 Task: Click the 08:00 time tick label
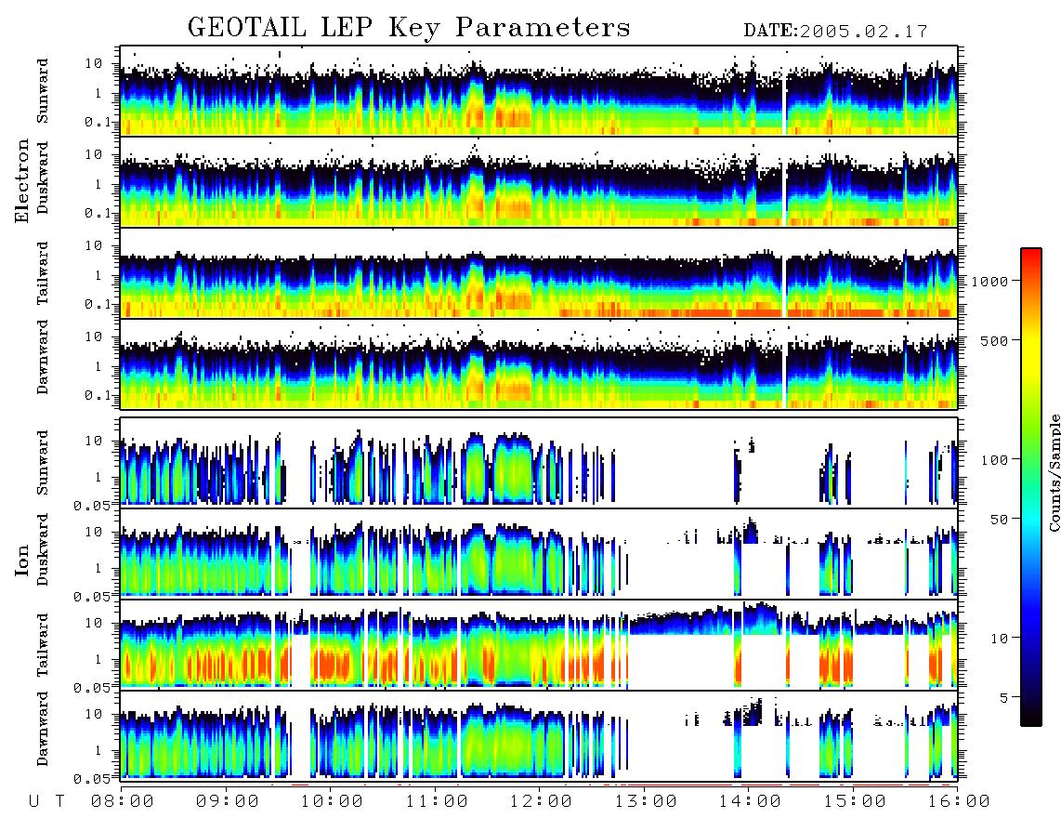(x=123, y=802)
